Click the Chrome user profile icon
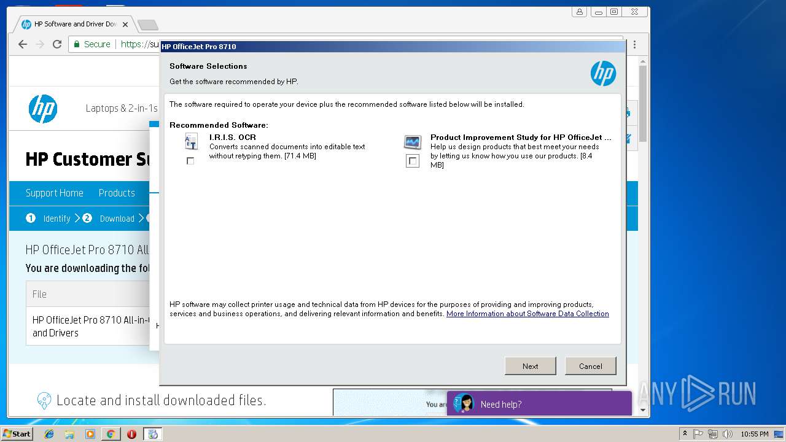Screen dimensions: 786x442 [580, 12]
